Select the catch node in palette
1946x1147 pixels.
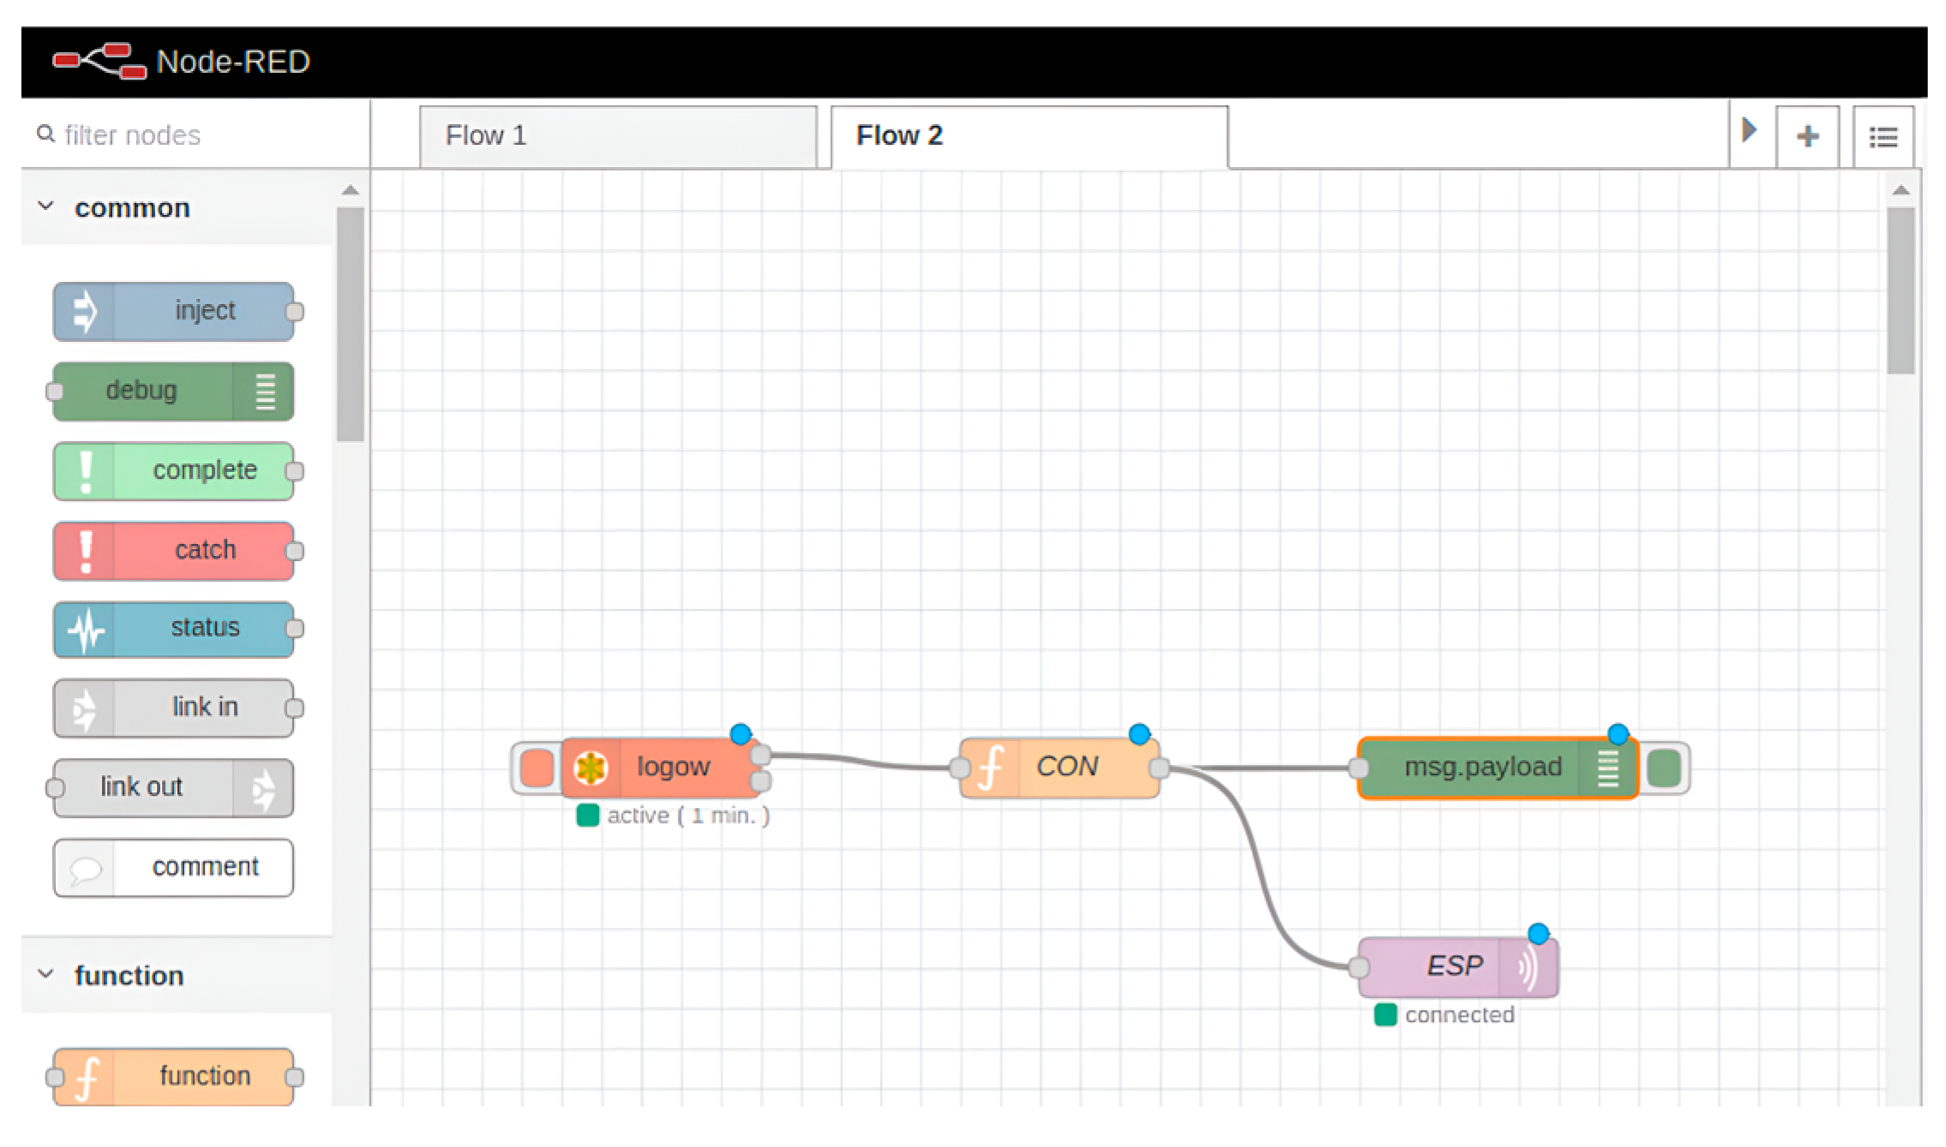click(x=174, y=550)
